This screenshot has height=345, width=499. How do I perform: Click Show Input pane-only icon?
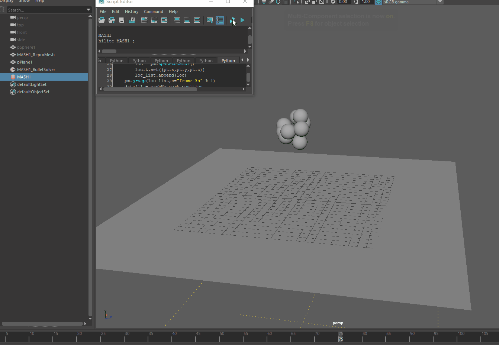(x=187, y=20)
